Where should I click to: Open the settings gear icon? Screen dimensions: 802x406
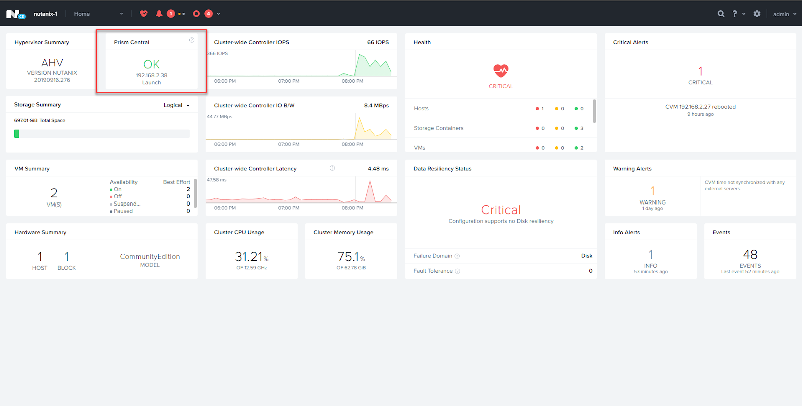(757, 14)
